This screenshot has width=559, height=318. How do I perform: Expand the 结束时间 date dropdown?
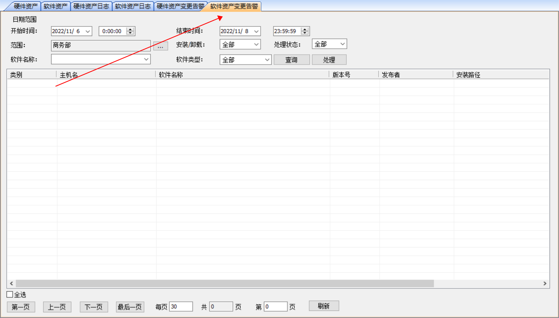tap(256, 31)
